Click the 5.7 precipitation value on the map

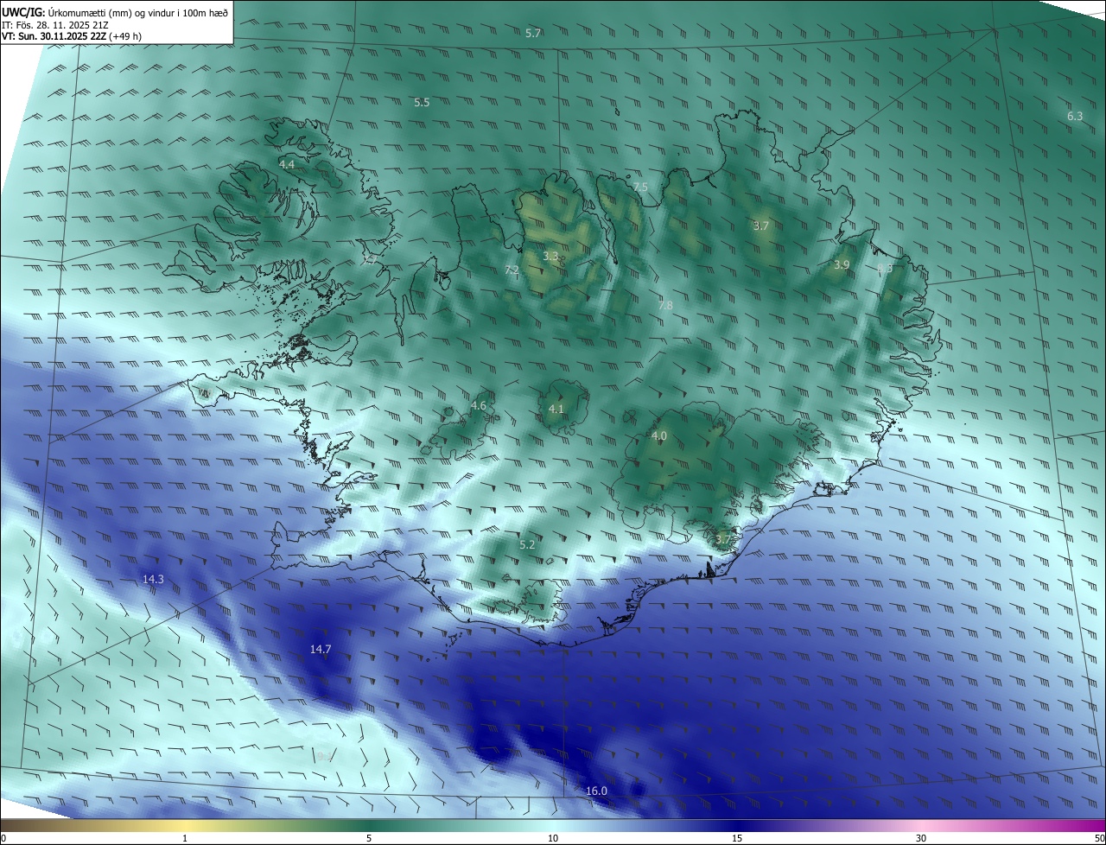(533, 33)
